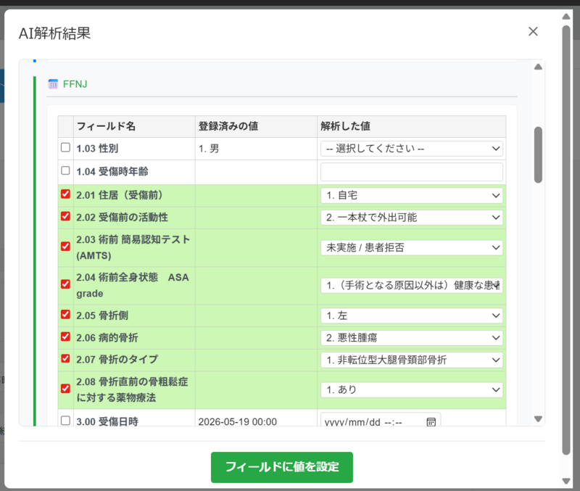580x491 pixels.
Task: Close the AI解析結果 dialog
Action: 533,31
